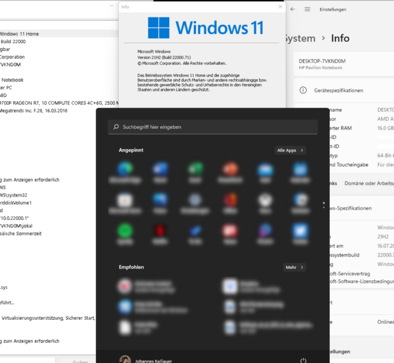Click the Empfohlen heading in Start menu
This screenshot has width=394, height=363.
[x=131, y=267]
